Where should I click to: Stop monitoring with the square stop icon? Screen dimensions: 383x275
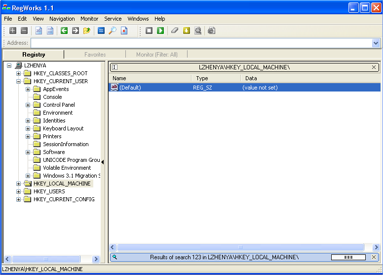[149, 31]
